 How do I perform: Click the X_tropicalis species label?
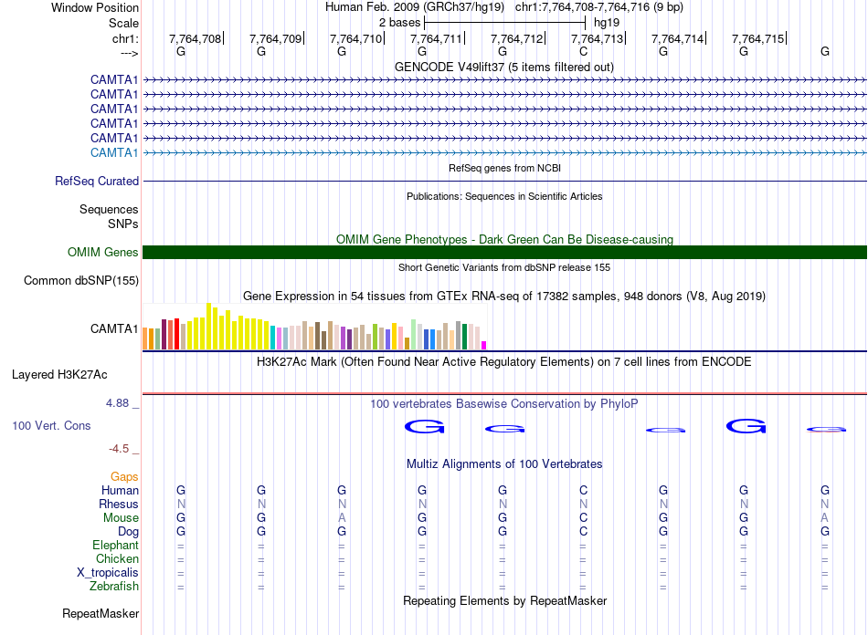(x=108, y=573)
